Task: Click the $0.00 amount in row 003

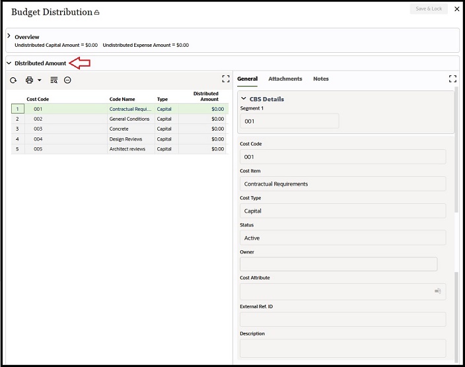Action: [218, 129]
